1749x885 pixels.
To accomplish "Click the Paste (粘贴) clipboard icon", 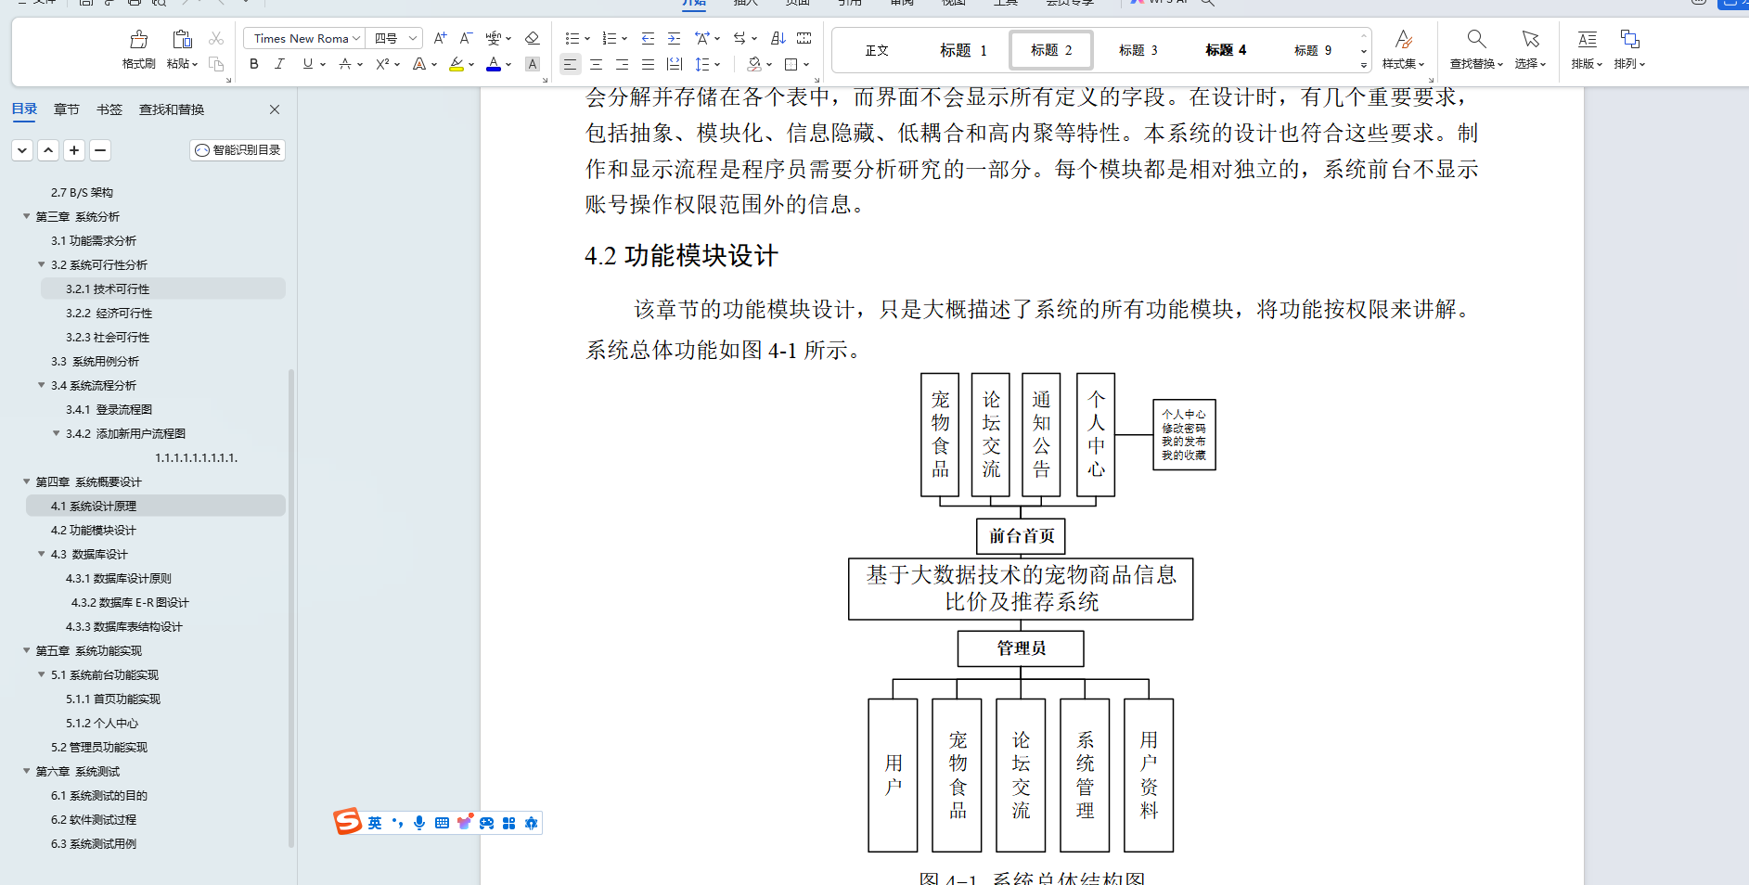I will (182, 39).
